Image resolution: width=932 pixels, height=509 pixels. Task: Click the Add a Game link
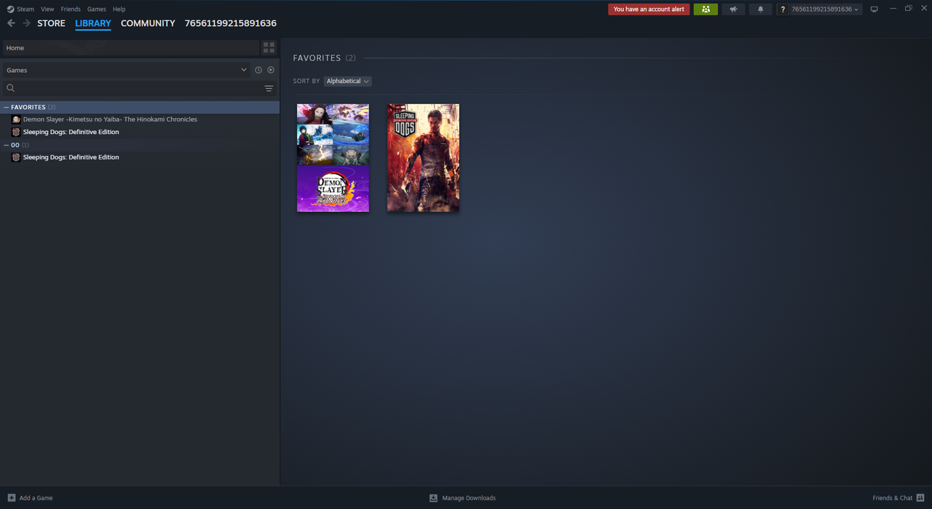[x=36, y=498]
